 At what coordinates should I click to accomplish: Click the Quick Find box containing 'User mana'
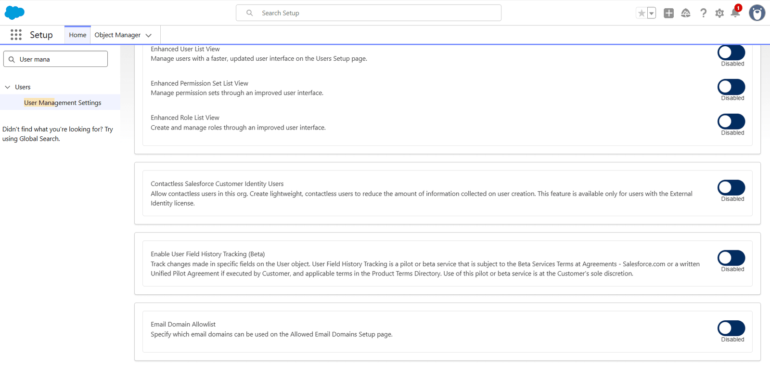click(55, 59)
